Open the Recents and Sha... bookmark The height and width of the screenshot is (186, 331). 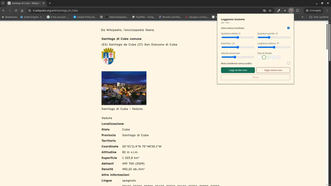point(170,17)
